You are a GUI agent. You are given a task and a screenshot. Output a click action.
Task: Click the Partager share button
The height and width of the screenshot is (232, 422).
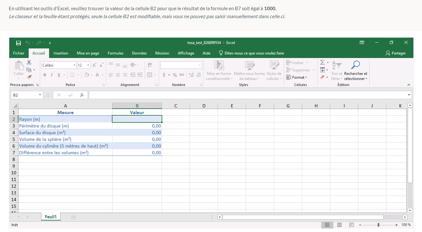(x=396, y=53)
